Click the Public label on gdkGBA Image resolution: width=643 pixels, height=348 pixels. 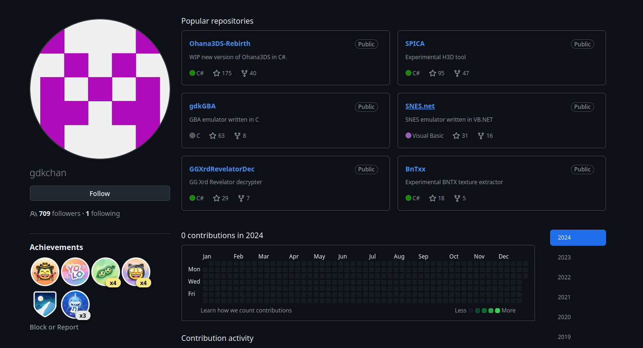point(366,107)
